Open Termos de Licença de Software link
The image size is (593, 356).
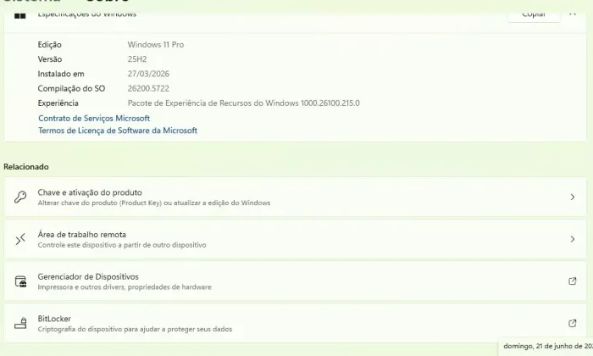[x=118, y=131]
